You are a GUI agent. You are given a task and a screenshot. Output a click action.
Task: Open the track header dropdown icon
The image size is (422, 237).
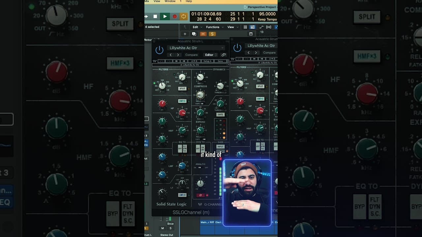pyautogui.click(x=251, y=34)
